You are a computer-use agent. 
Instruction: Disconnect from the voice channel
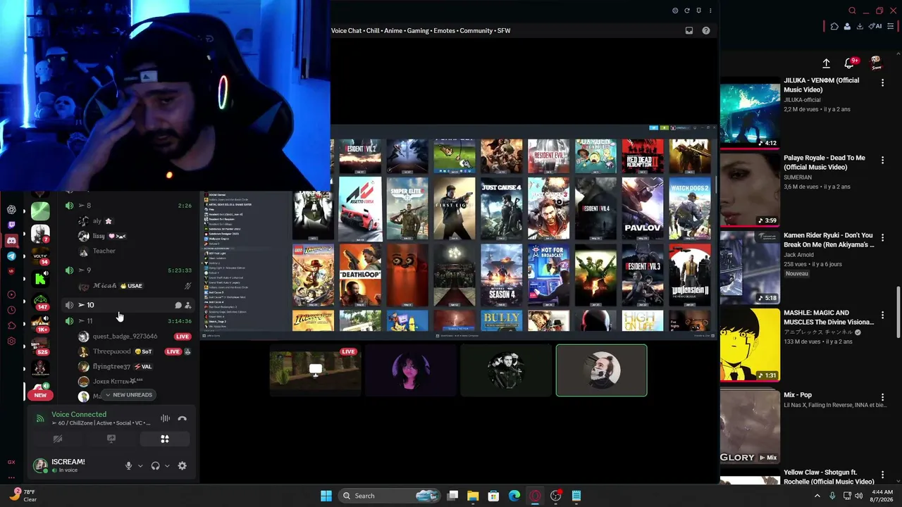(x=182, y=418)
